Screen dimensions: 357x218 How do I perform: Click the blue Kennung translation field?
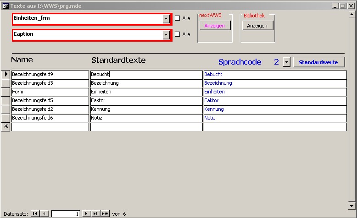coord(274,109)
